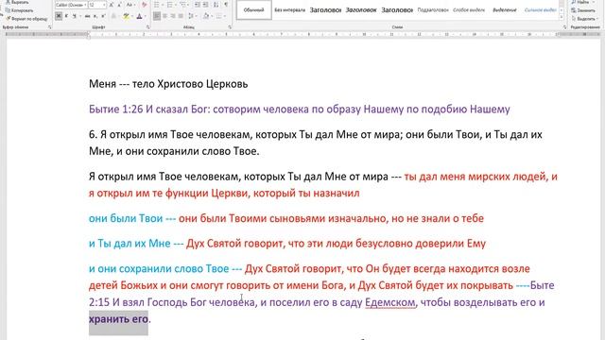Click the highlighted text хранить его
The image size is (605, 340).
click(118, 319)
